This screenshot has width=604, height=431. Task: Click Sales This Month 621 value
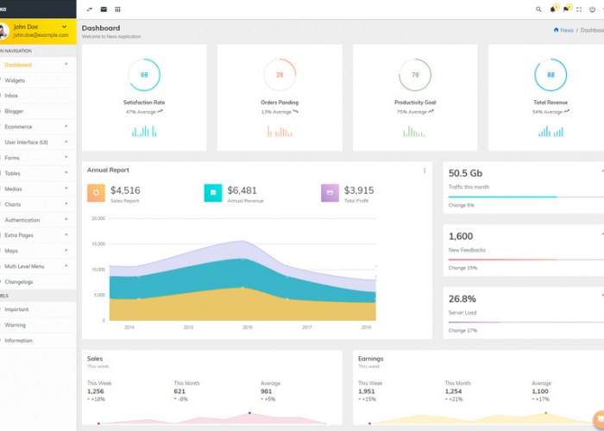tap(179, 391)
